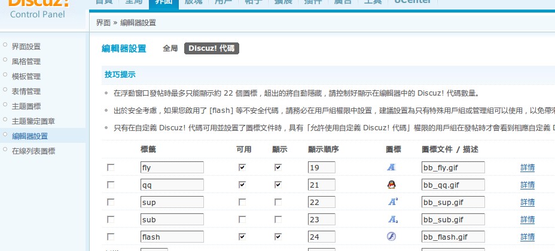
Task: Open 表情管理 in the sidebar
Action: pyautogui.click(x=26, y=91)
